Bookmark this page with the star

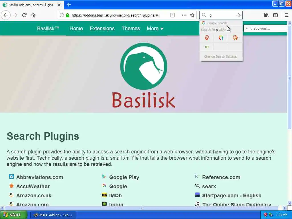pyautogui.click(x=192, y=15)
